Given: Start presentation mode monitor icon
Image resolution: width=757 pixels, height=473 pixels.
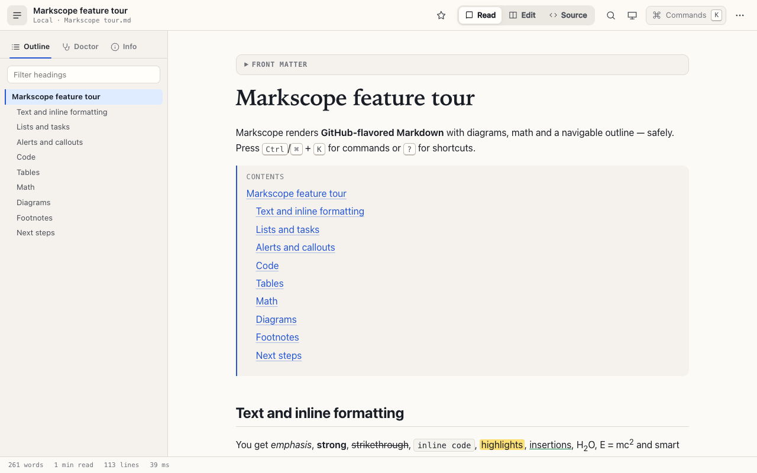Looking at the screenshot, I should [x=632, y=15].
